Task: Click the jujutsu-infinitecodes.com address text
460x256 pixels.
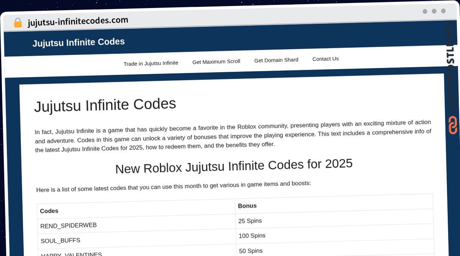Action: [78, 21]
